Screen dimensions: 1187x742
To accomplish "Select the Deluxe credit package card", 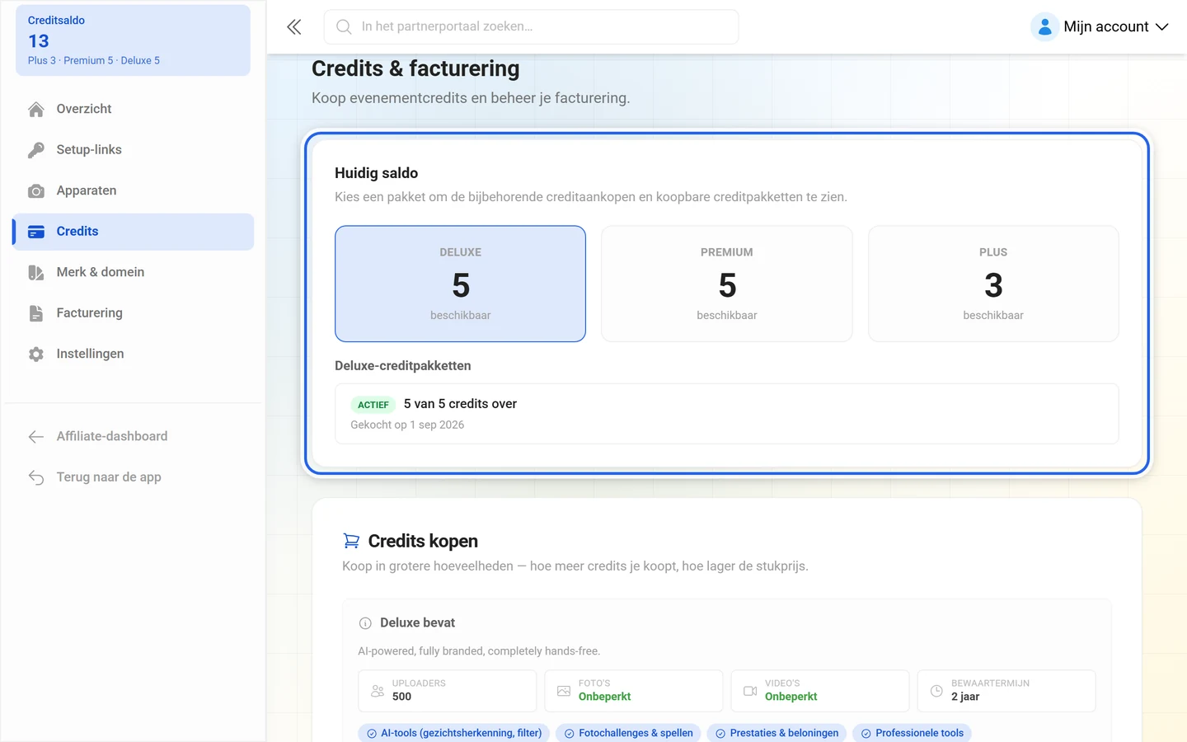I will pyautogui.click(x=460, y=284).
